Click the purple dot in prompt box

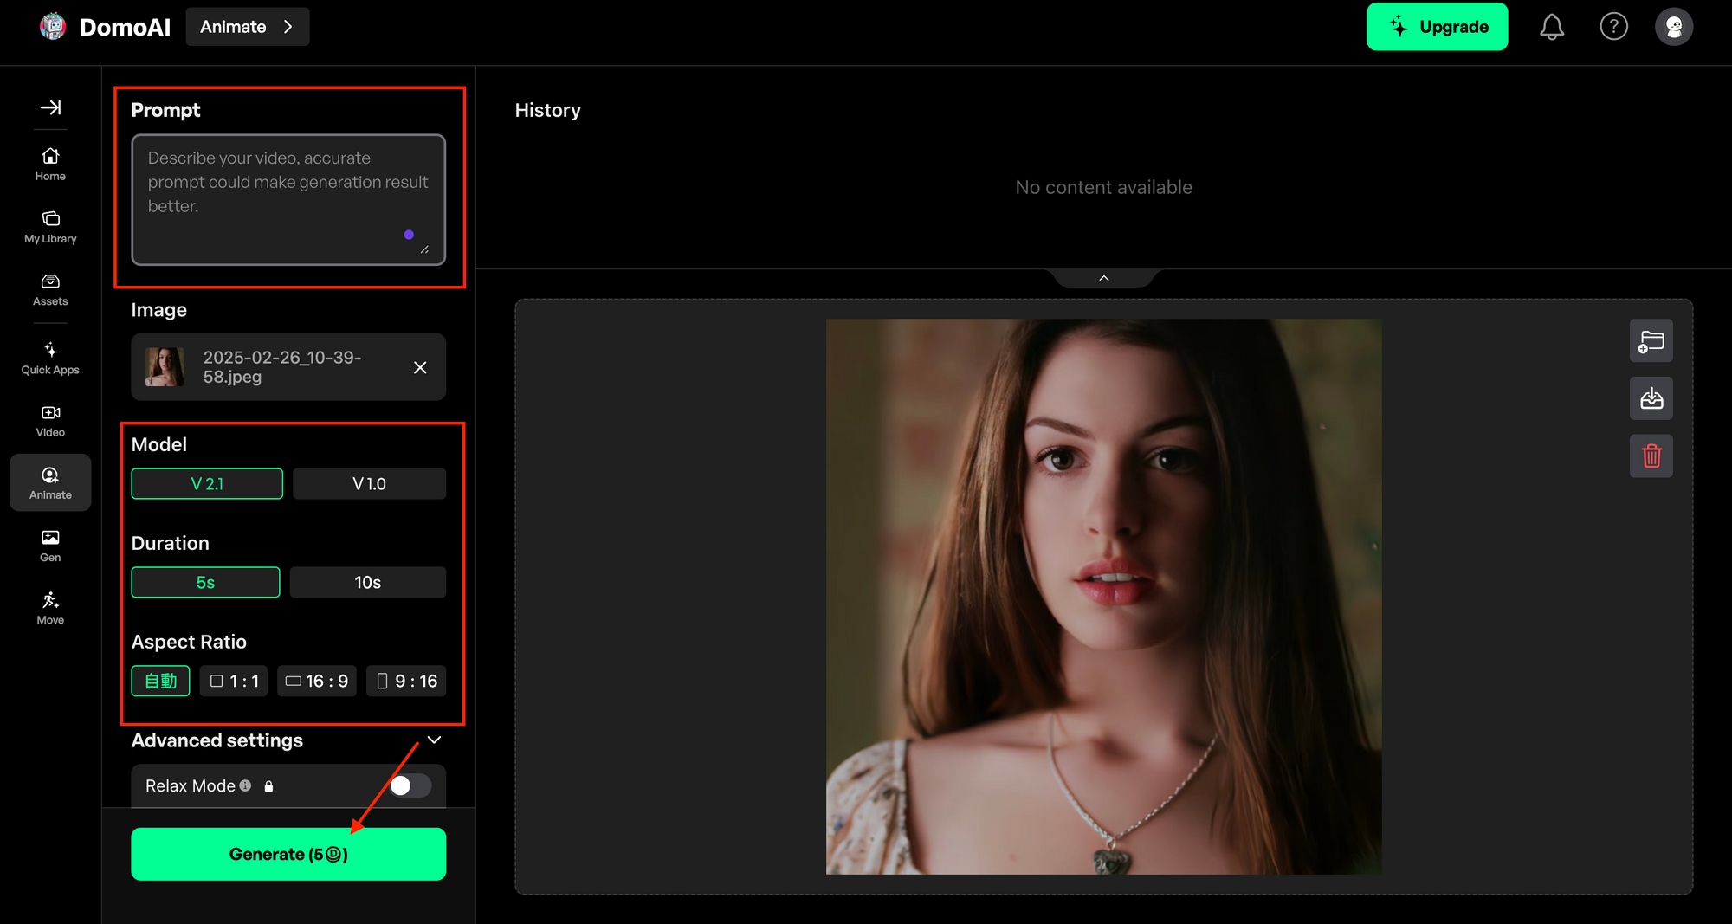point(409,235)
